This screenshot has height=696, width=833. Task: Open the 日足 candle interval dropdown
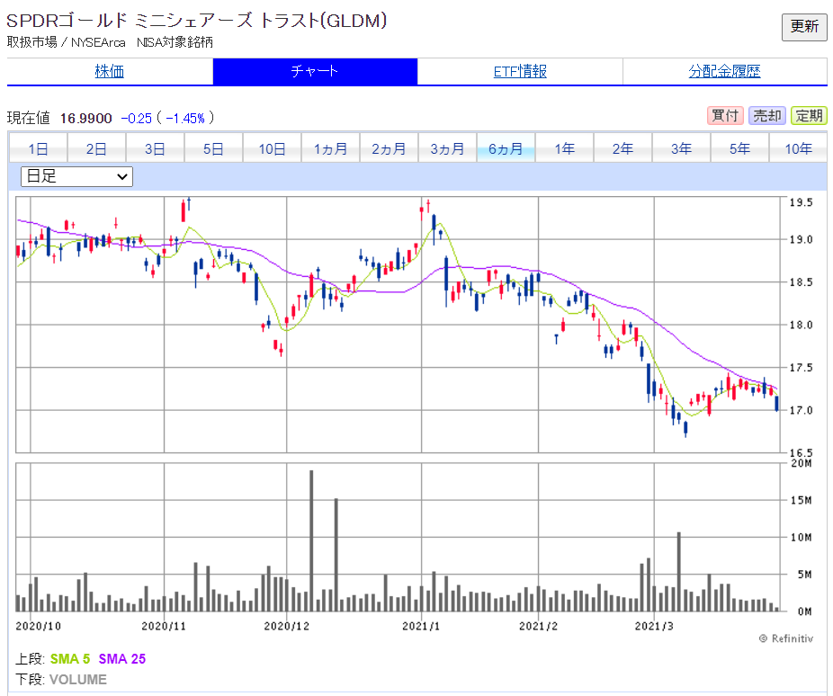(76, 176)
